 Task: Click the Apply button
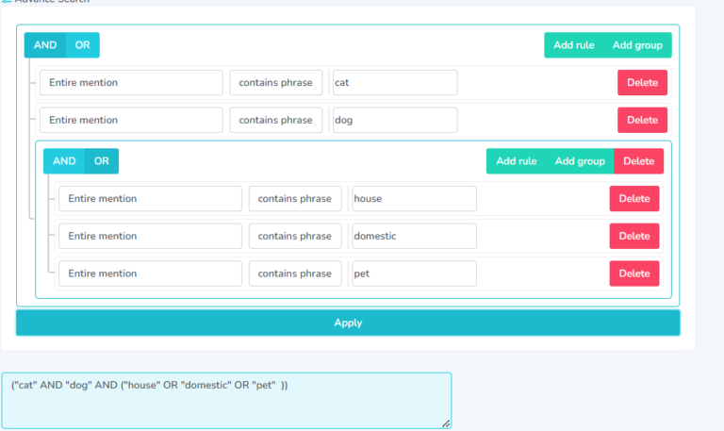point(348,323)
